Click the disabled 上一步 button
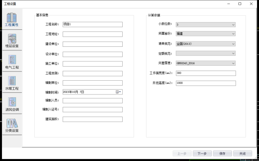This screenshot has width=259, height=161. (182, 154)
